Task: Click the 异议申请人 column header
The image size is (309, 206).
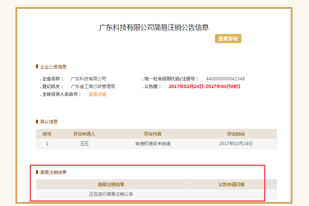Action: (x=84, y=134)
